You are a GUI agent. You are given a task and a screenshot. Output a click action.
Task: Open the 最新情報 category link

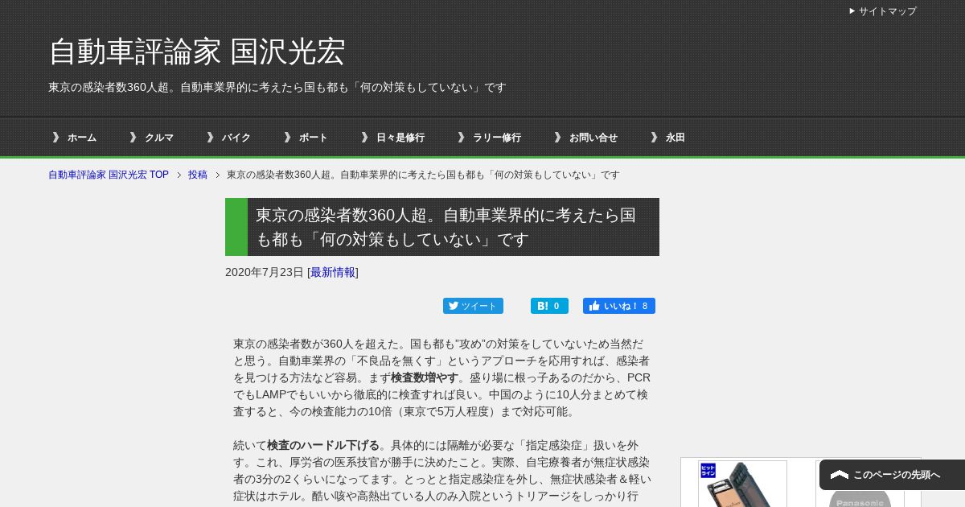(333, 273)
